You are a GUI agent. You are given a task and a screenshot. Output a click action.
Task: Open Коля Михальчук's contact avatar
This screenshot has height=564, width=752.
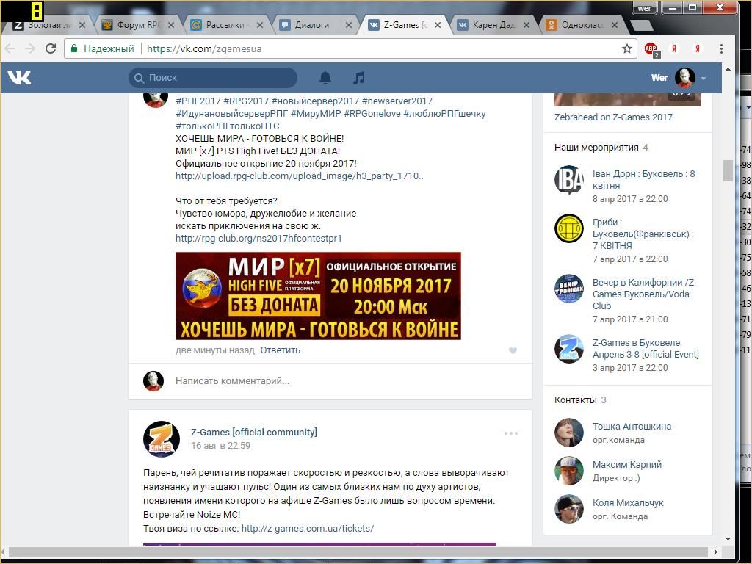(569, 509)
